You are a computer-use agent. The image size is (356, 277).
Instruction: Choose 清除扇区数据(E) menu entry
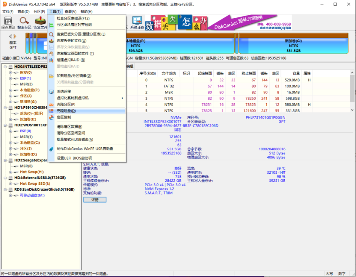point(87,127)
